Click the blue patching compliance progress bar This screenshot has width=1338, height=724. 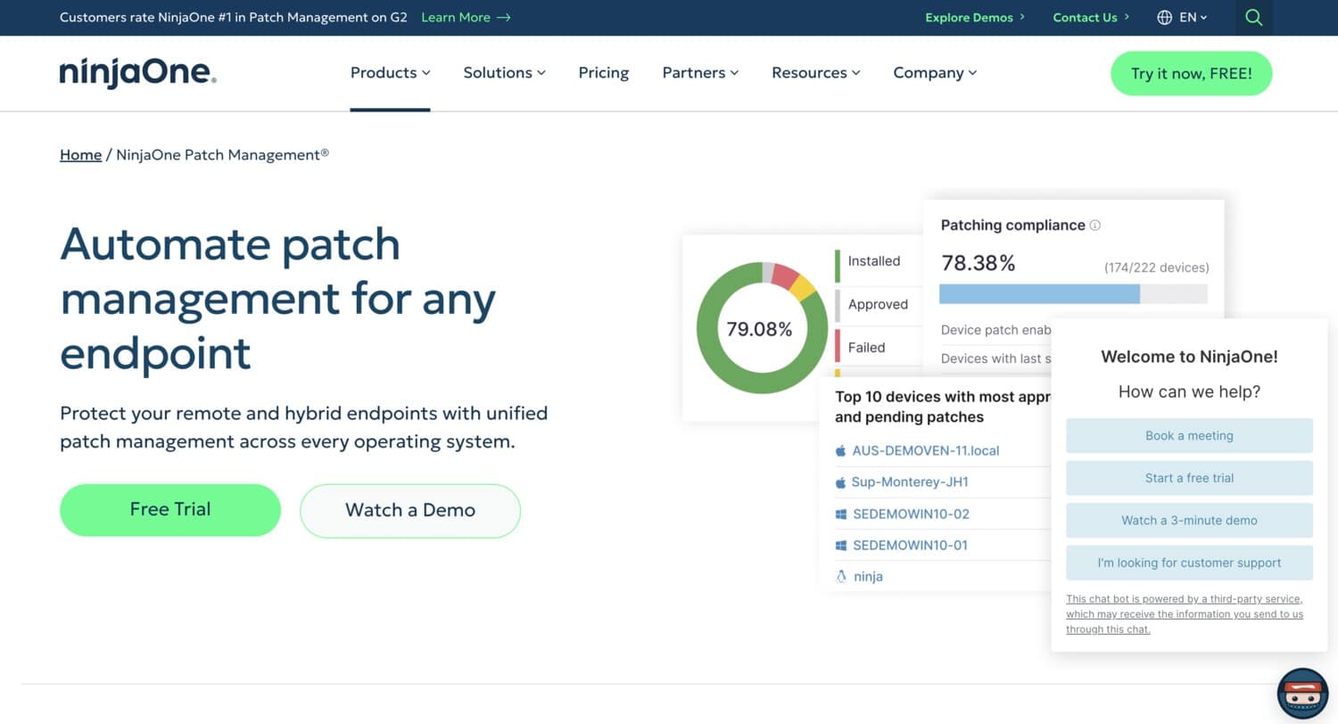click(1039, 293)
